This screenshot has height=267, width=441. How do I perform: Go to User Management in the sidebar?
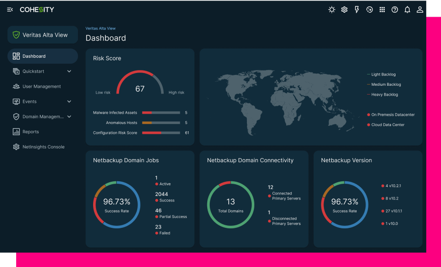click(x=42, y=87)
